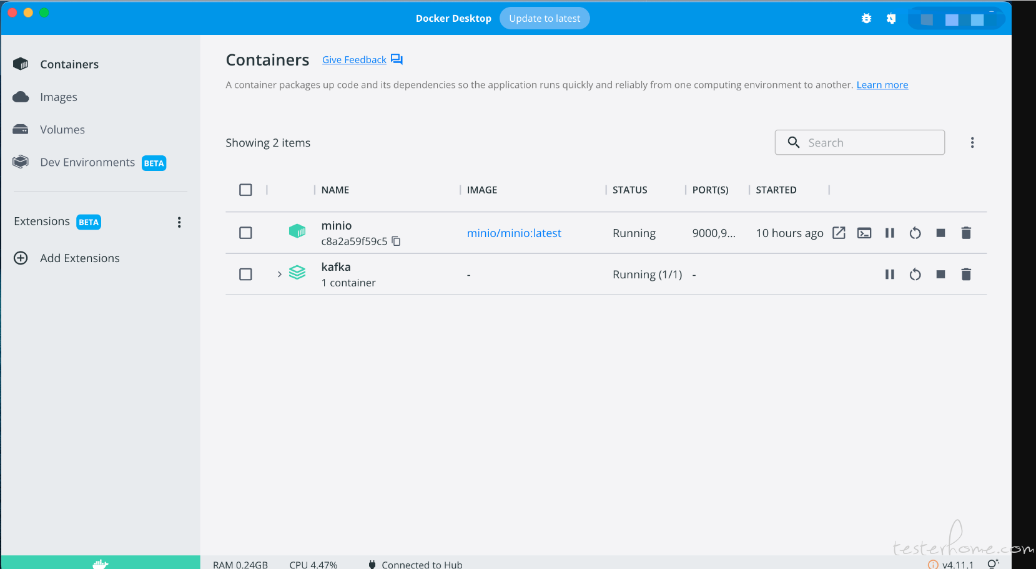Open the Give Feedback link

tap(354, 60)
